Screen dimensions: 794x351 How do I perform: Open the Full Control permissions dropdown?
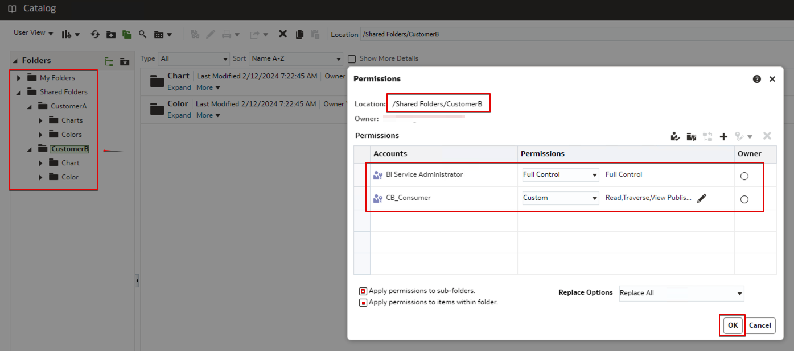pyautogui.click(x=561, y=175)
